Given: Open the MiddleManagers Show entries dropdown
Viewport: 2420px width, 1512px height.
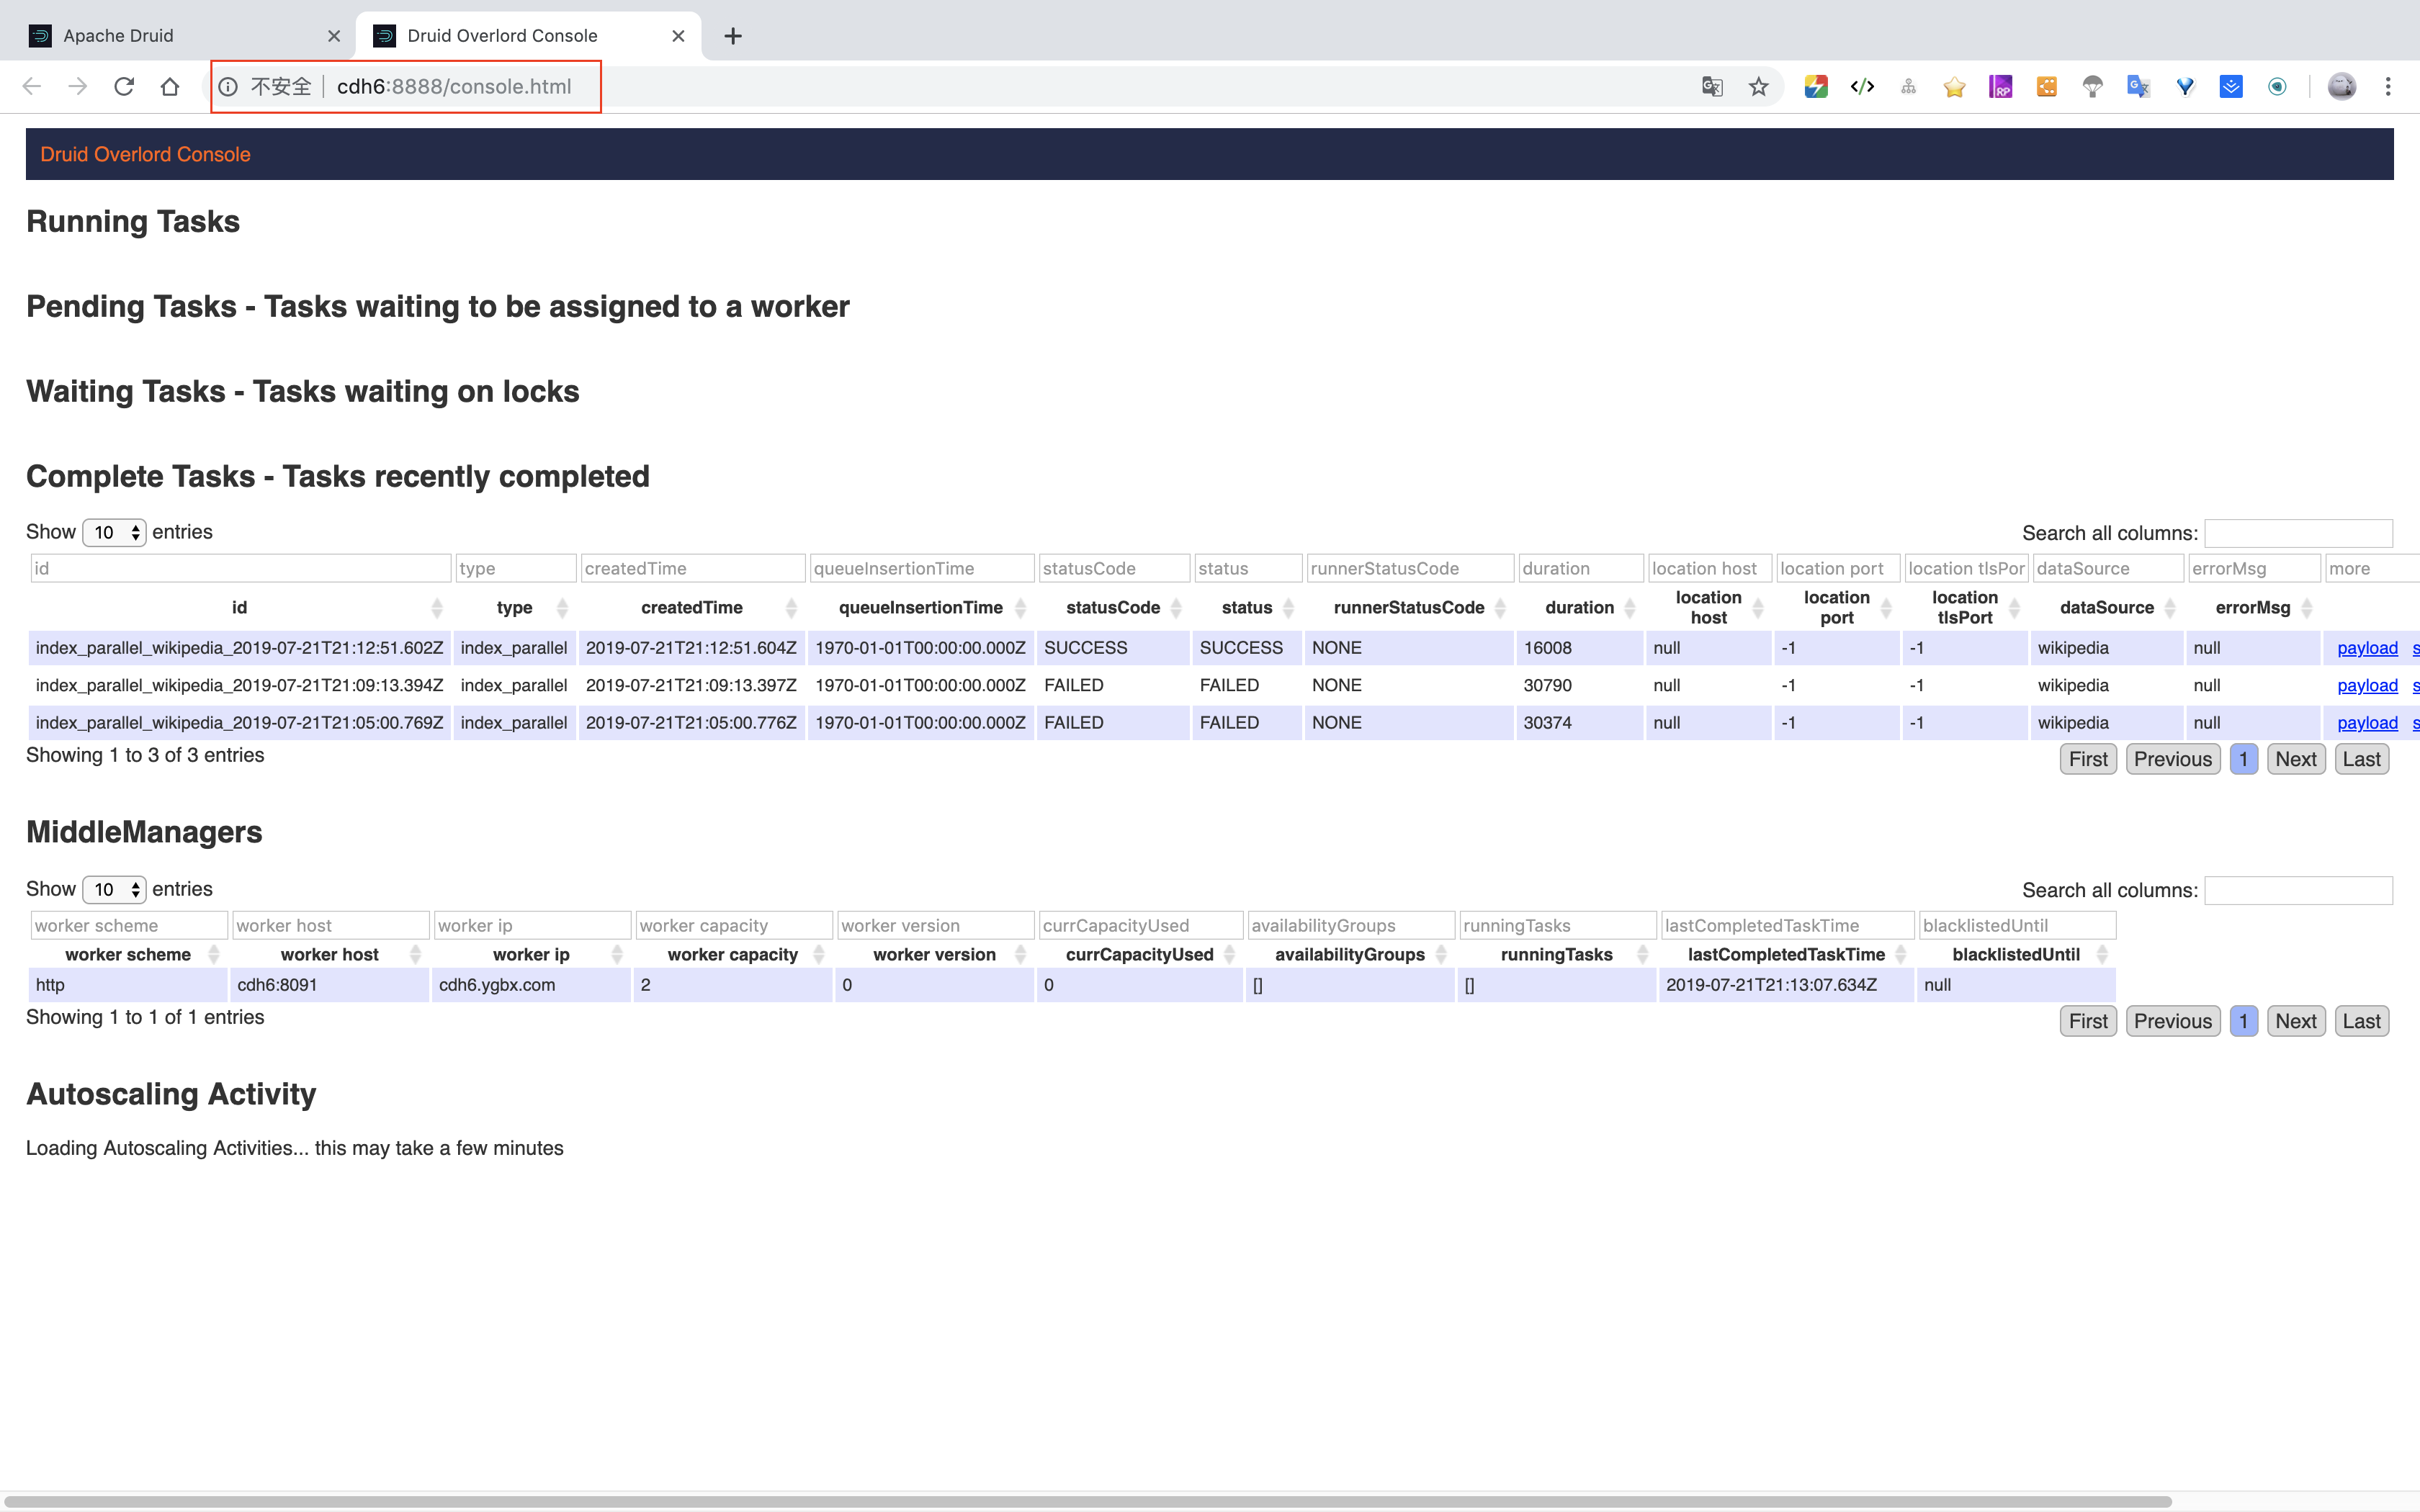Looking at the screenshot, I should coord(114,889).
